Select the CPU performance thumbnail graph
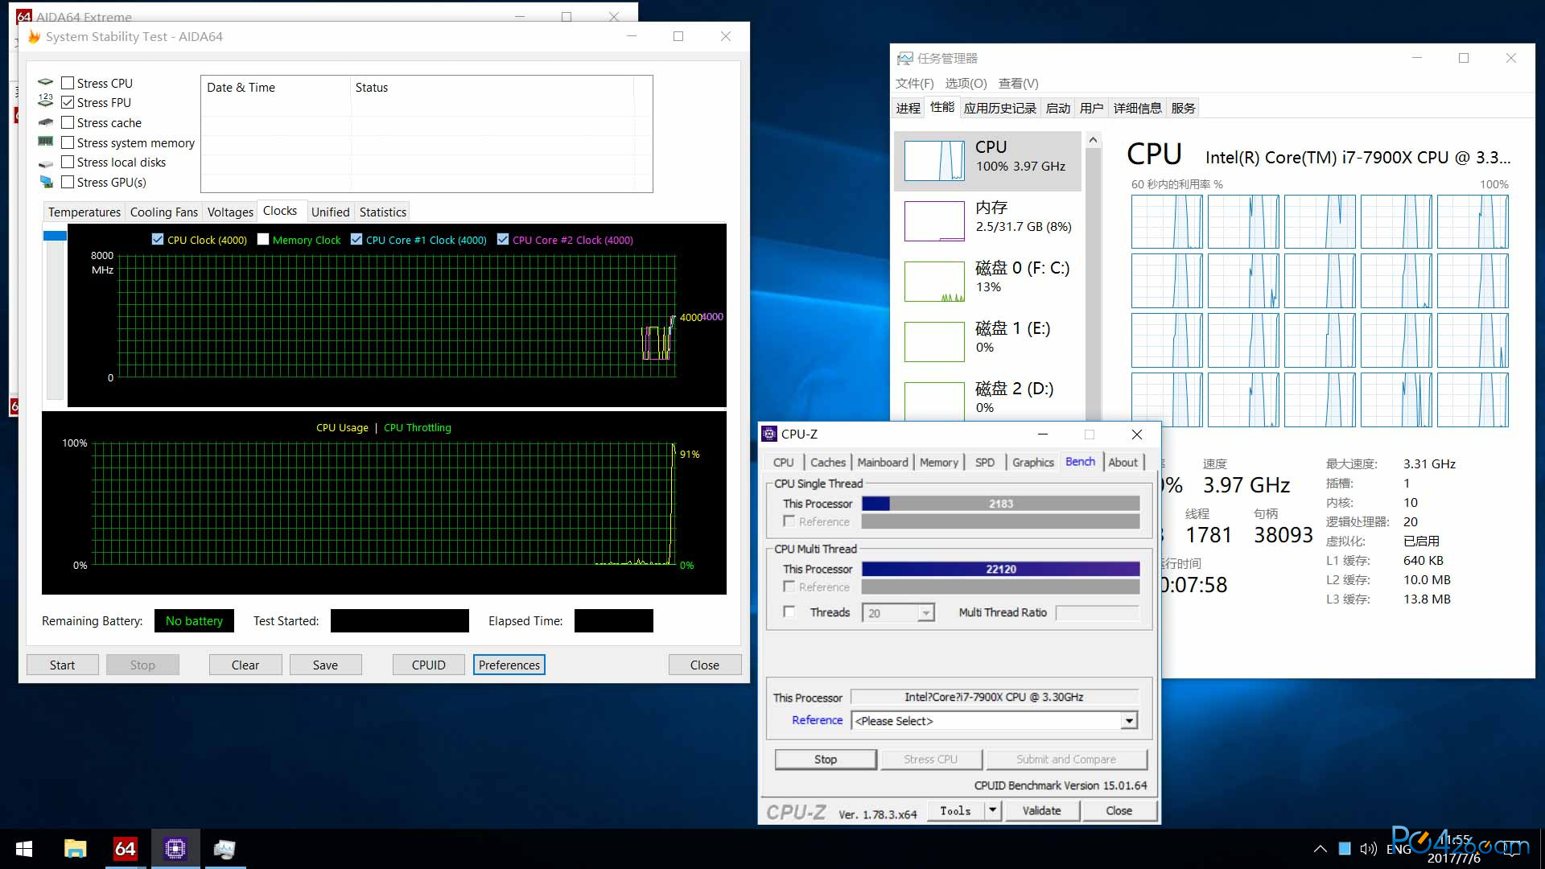 coord(934,160)
